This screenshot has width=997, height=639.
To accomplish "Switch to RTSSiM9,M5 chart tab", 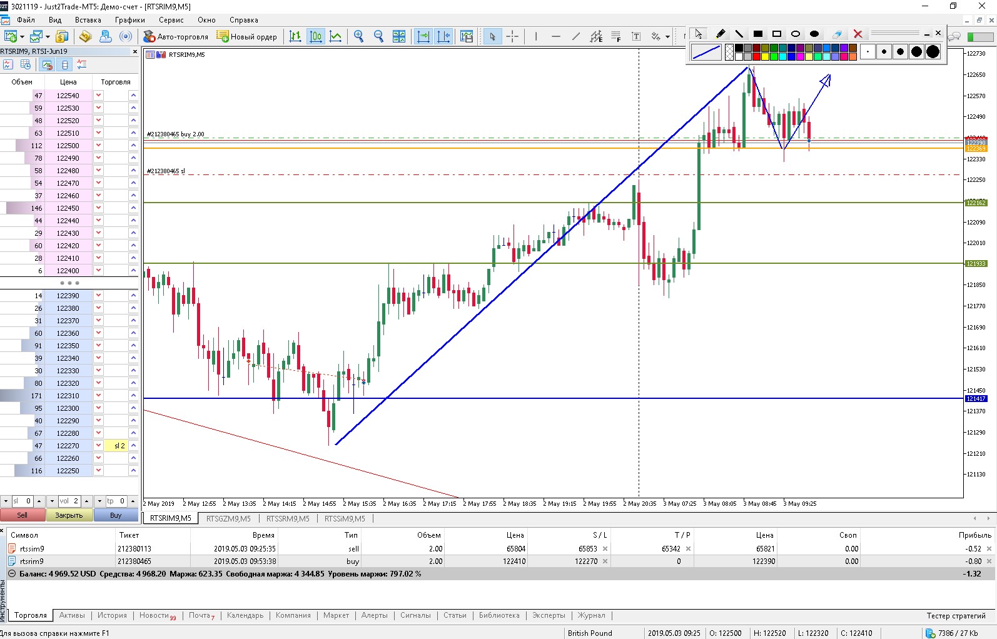I will (345, 518).
